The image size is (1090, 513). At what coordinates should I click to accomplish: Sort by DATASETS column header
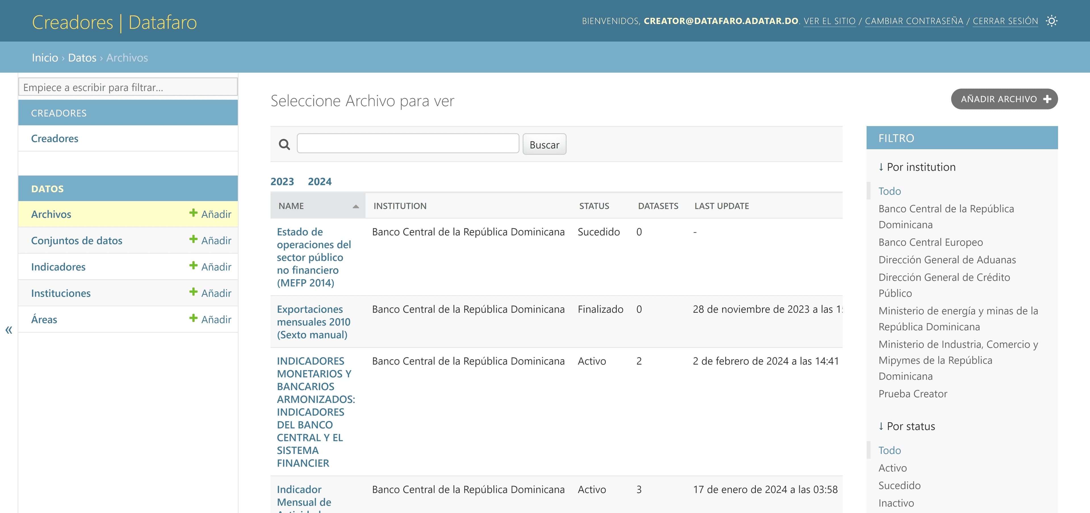(658, 206)
